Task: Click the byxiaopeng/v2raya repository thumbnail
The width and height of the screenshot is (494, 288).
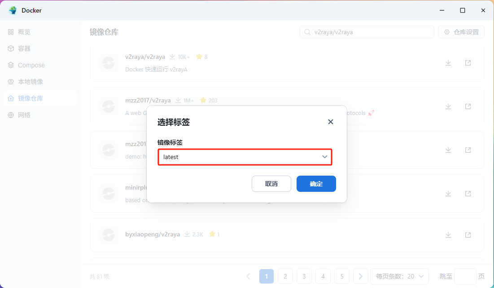Action: pyautogui.click(x=109, y=235)
